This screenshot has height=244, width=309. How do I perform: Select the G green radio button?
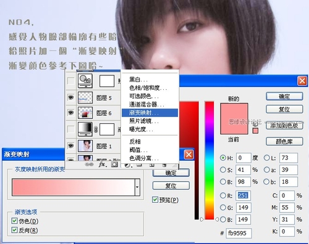[x=222, y=208]
